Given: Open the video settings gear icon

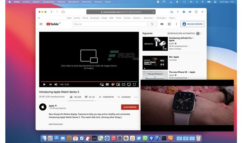Looking at the screenshot, I should [x=113, y=84].
